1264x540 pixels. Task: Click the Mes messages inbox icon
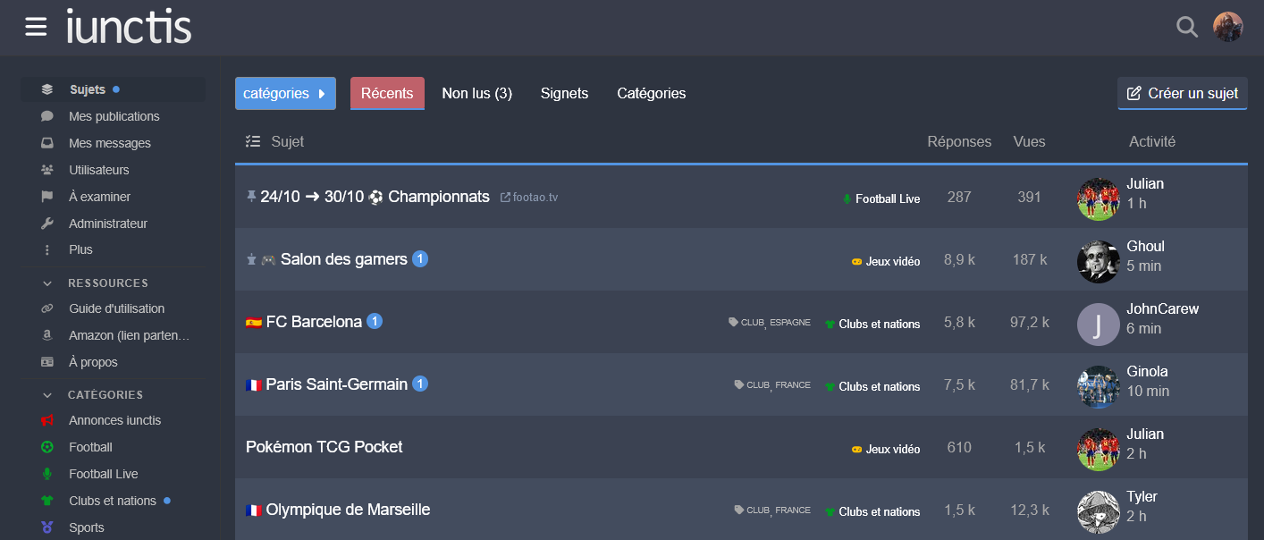point(47,143)
